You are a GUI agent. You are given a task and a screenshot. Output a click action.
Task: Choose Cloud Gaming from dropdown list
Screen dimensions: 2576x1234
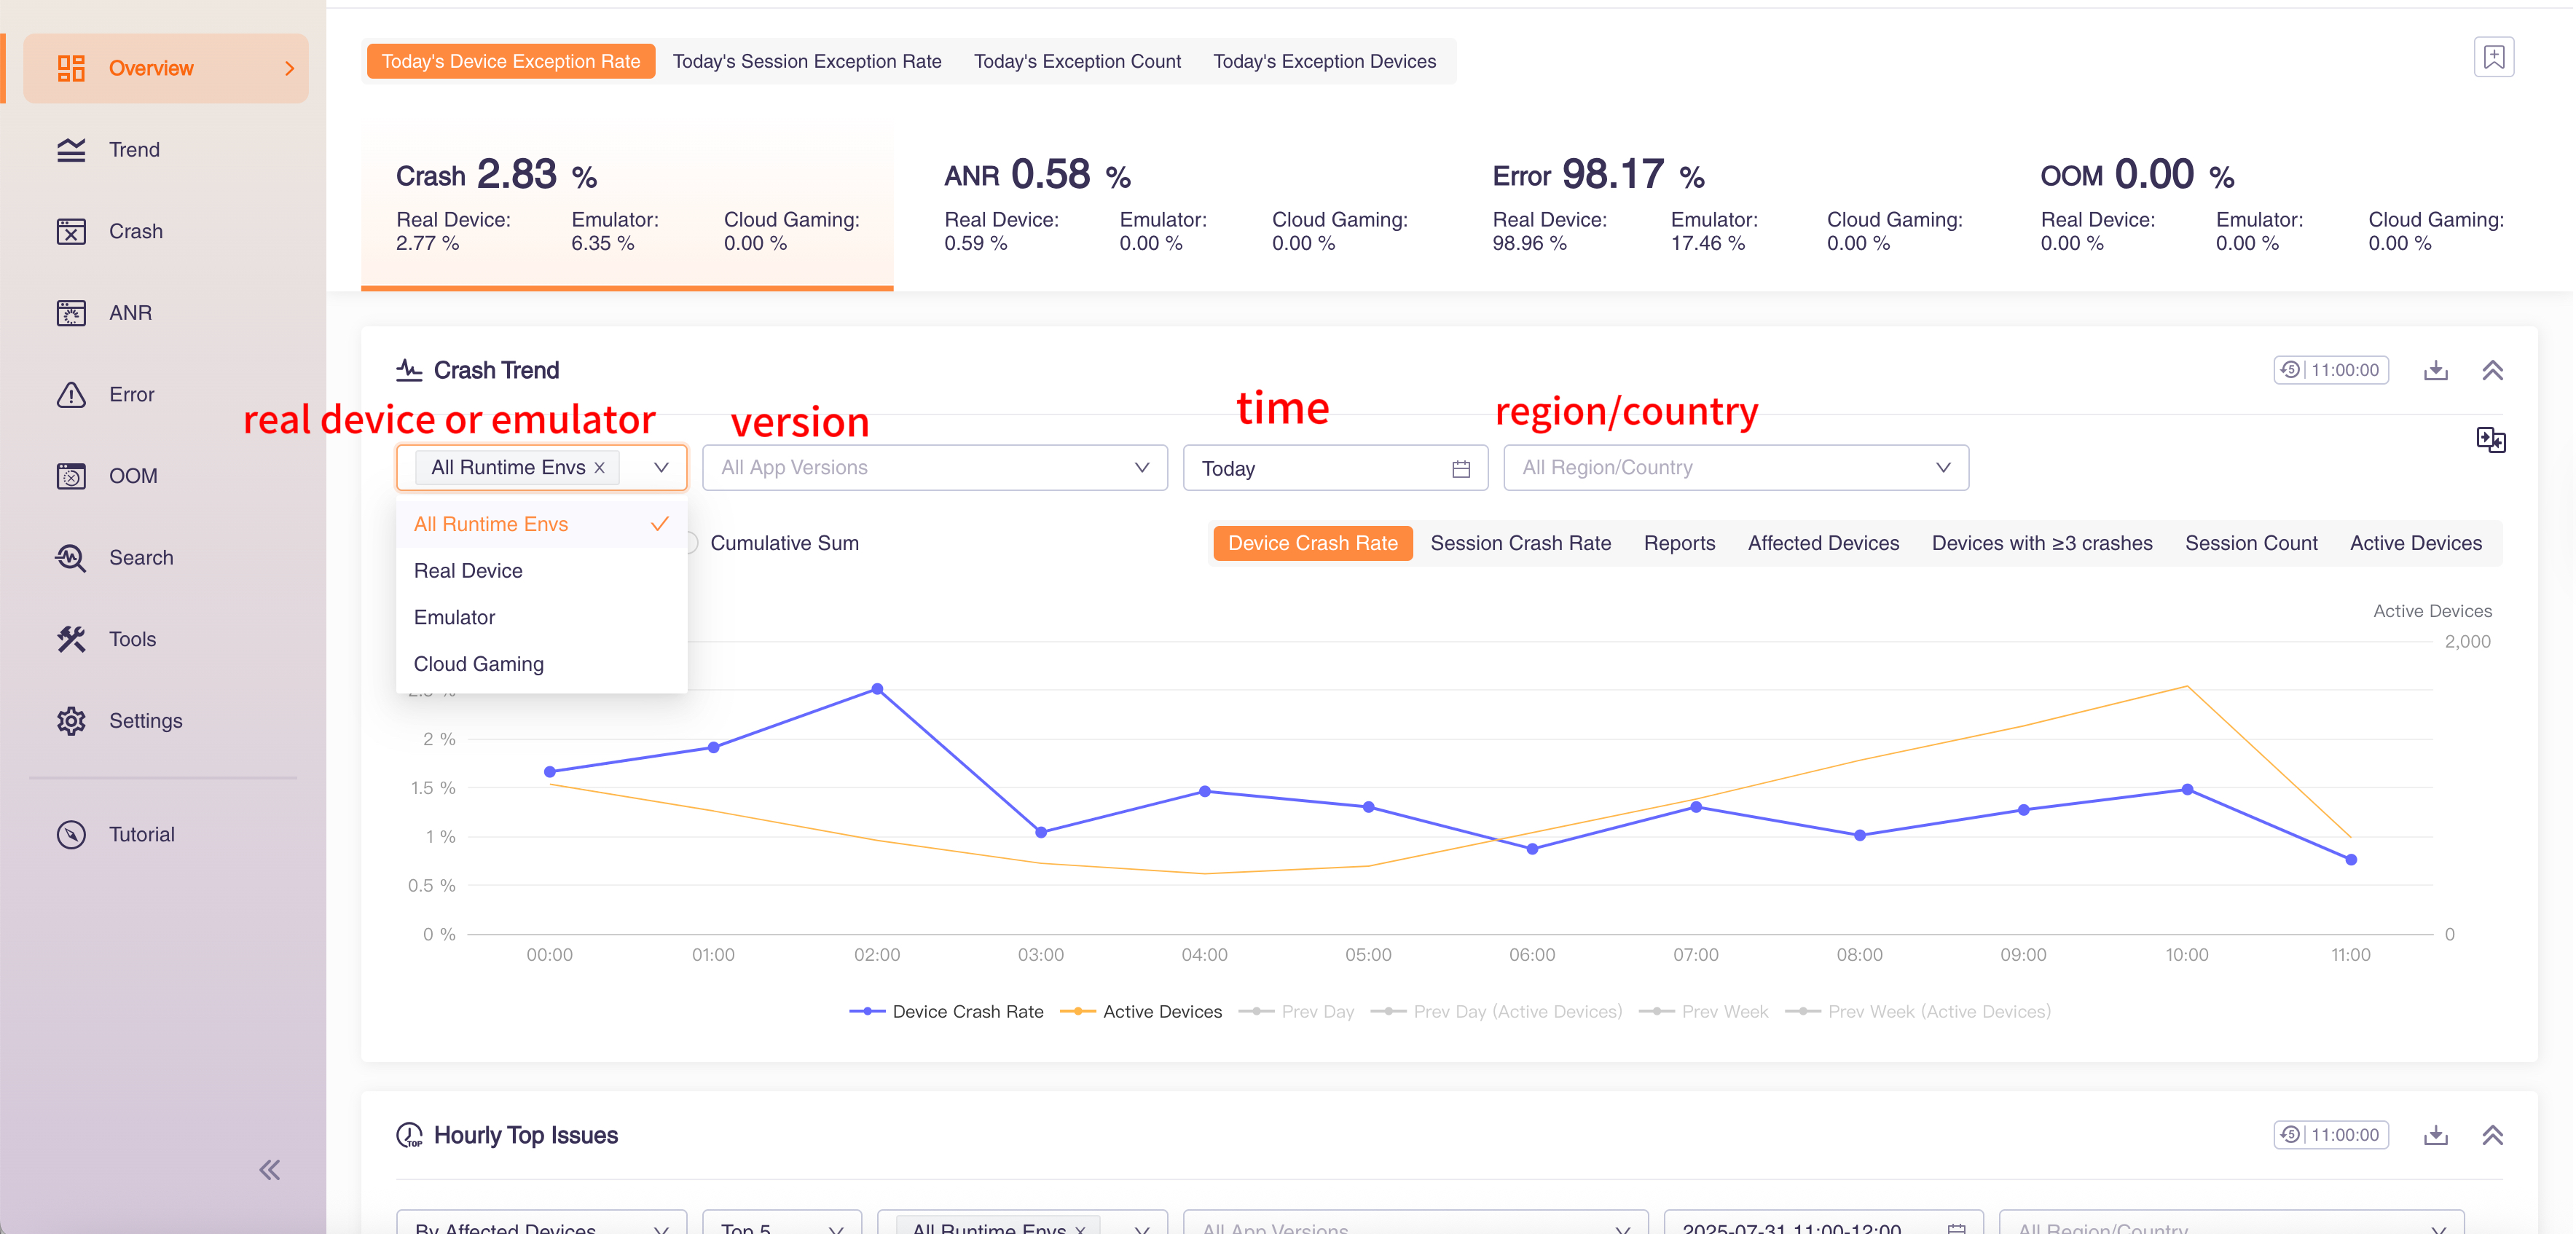pyautogui.click(x=541, y=665)
